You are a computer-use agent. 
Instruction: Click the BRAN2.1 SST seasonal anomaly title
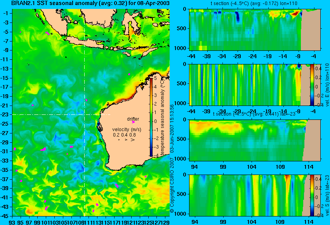point(90,3)
